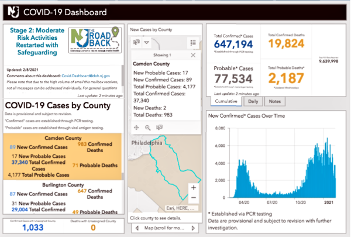Expand the bookmarks dropdown arrow
Image resolution: width=351 pixels, height=237 pixels.
point(147,42)
